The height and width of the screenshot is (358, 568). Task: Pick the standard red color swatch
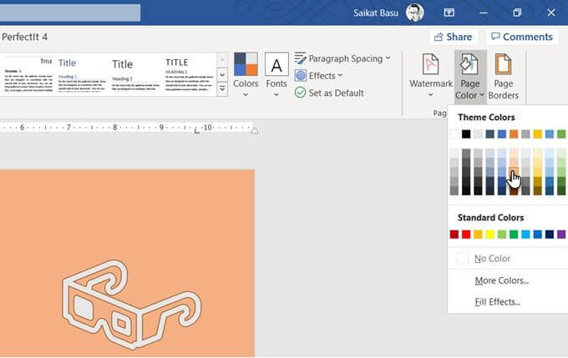point(466,234)
